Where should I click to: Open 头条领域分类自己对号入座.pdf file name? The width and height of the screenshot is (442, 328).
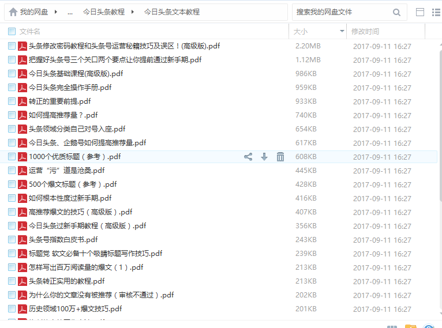pyautogui.click(x=77, y=129)
